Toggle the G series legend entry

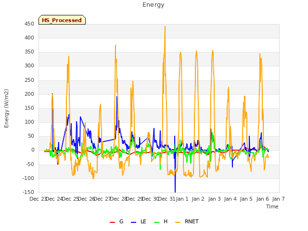[116, 221]
